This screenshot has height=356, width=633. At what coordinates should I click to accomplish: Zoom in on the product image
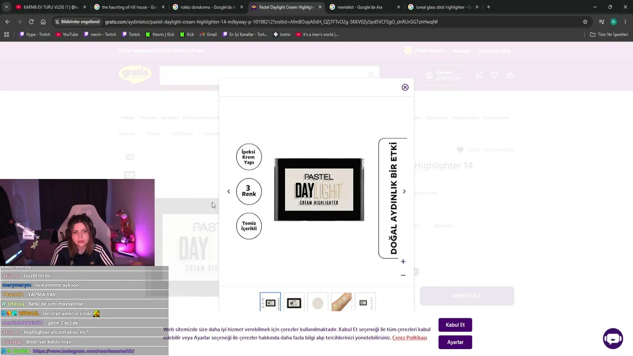(403, 262)
